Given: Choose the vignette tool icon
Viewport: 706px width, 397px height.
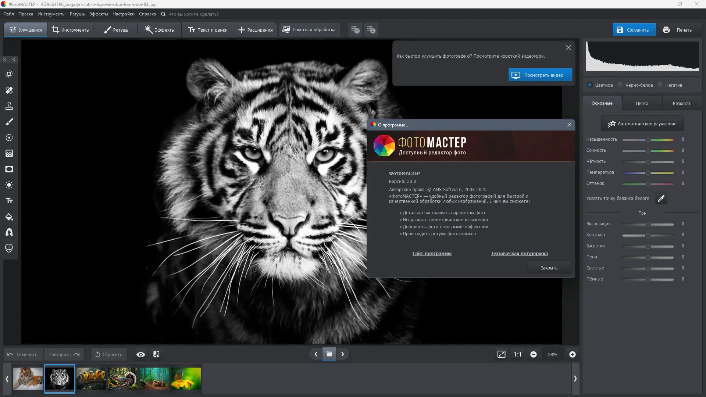Looking at the screenshot, I should (9, 169).
